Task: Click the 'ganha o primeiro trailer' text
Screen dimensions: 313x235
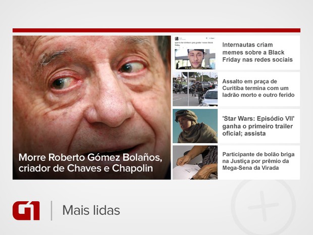Action: (x=257, y=126)
